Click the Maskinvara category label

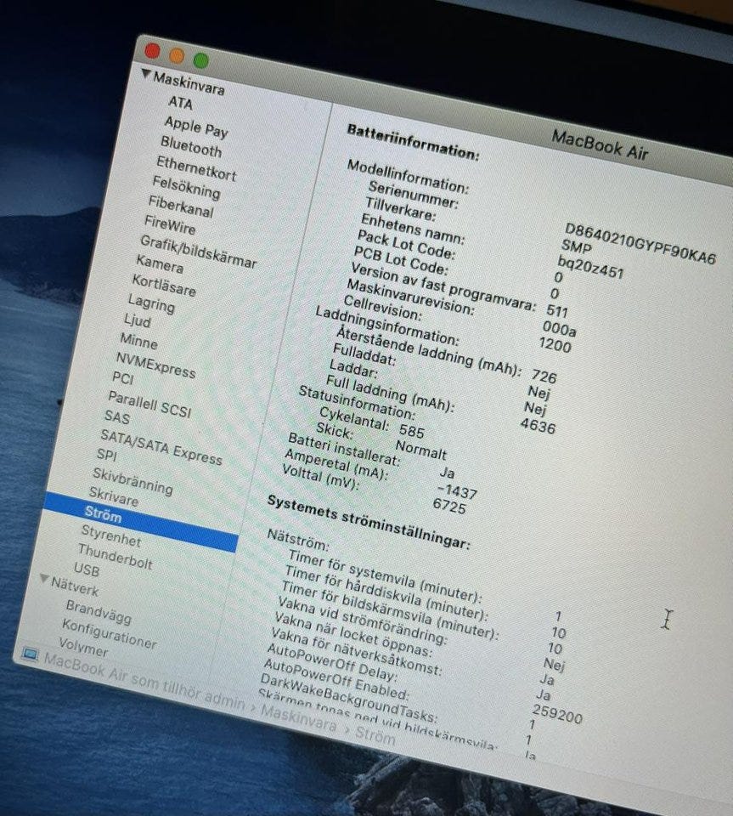click(189, 84)
